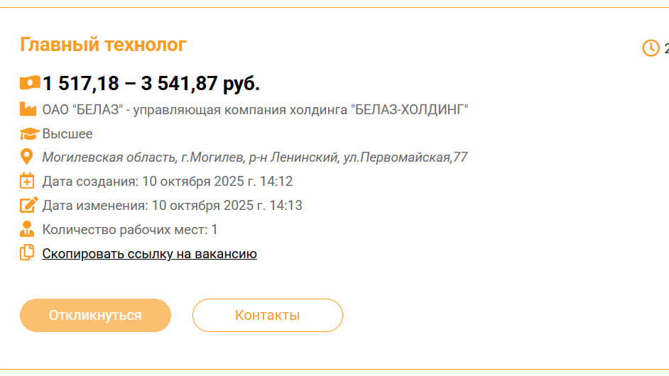Click the ОАО "БЕЛАЗ" employer name
The image size is (669, 376).
coord(255,109)
